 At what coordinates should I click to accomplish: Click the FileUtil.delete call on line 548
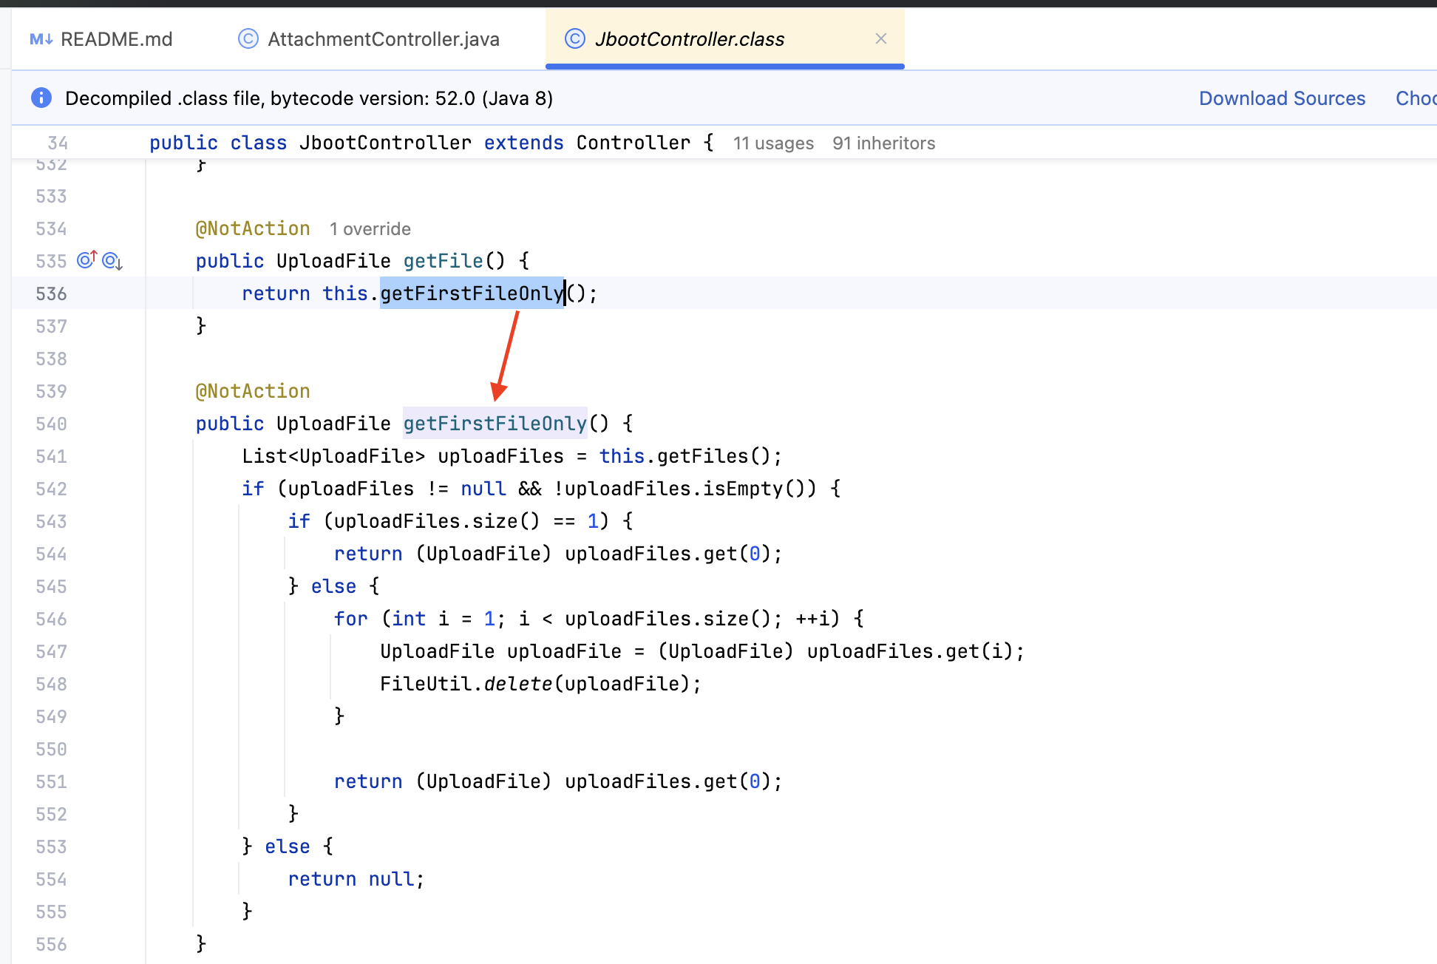pyautogui.click(x=517, y=684)
